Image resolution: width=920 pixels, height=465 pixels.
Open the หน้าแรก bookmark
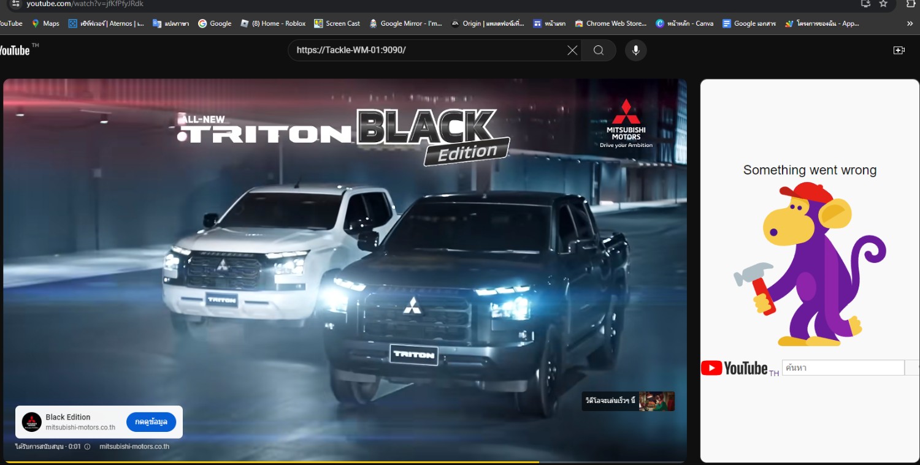pos(550,23)
